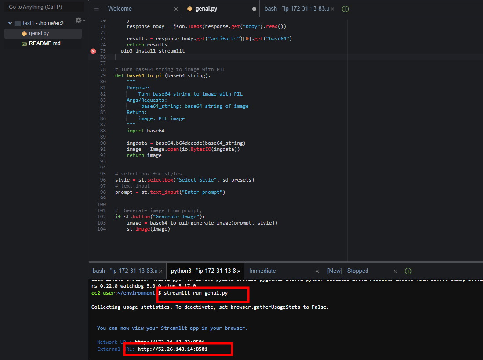Open the file tree settings gear menu

coord(79,20)
